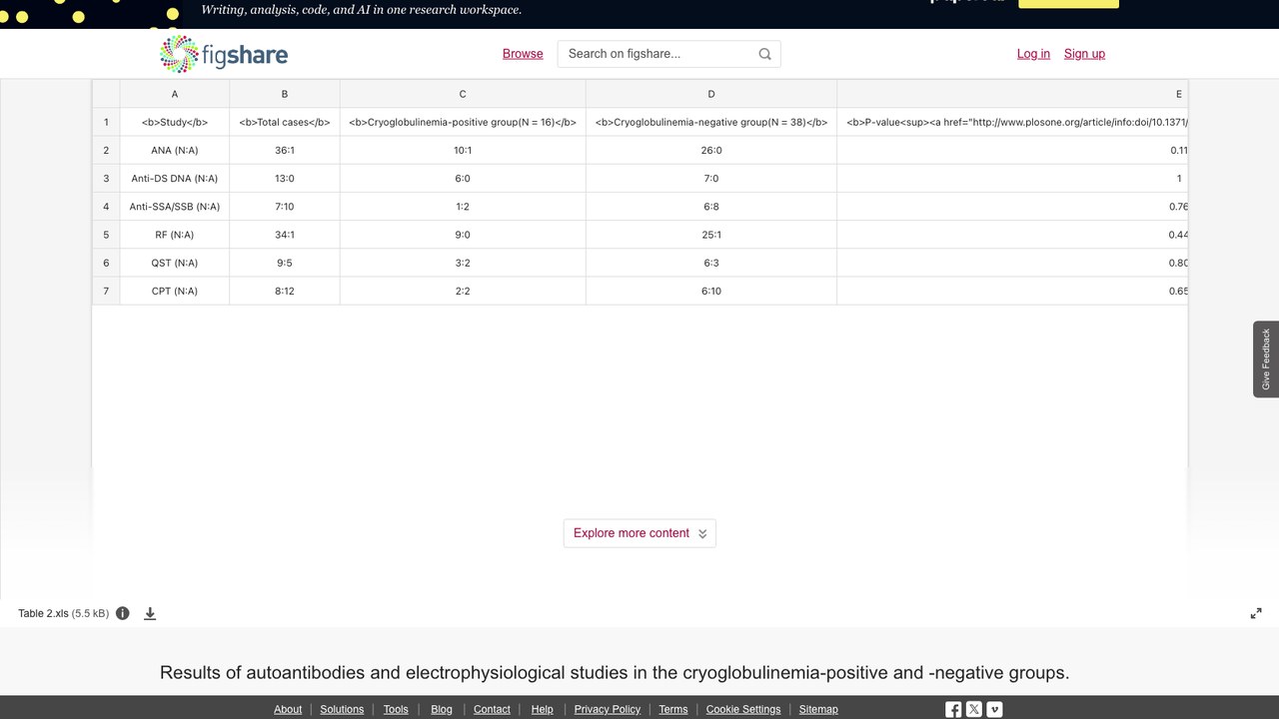Image resolution: width=1279 pixels, height=719 pixels.
Task: Select column B header
Action: 285,94
